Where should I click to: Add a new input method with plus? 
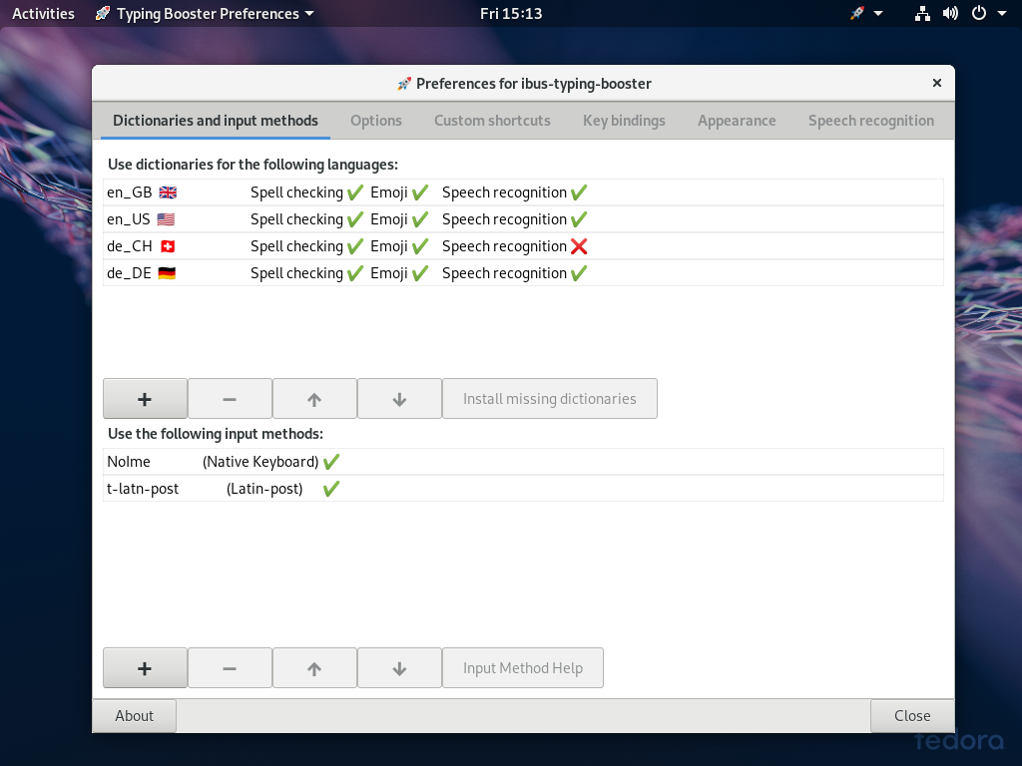click(x=145, y=668)
